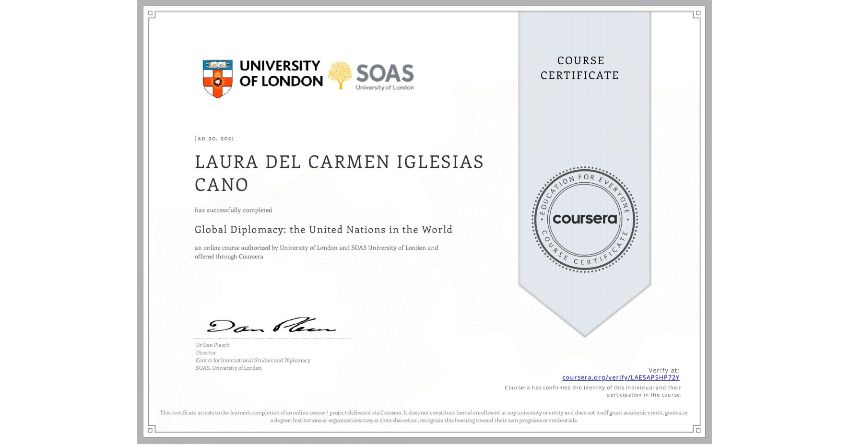The height and width of the screenshot is (445, 850).
Task: Click the has successfully completed line
Action: [x=233, y=210]
